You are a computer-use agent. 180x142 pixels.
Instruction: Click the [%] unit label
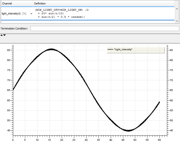24,14
